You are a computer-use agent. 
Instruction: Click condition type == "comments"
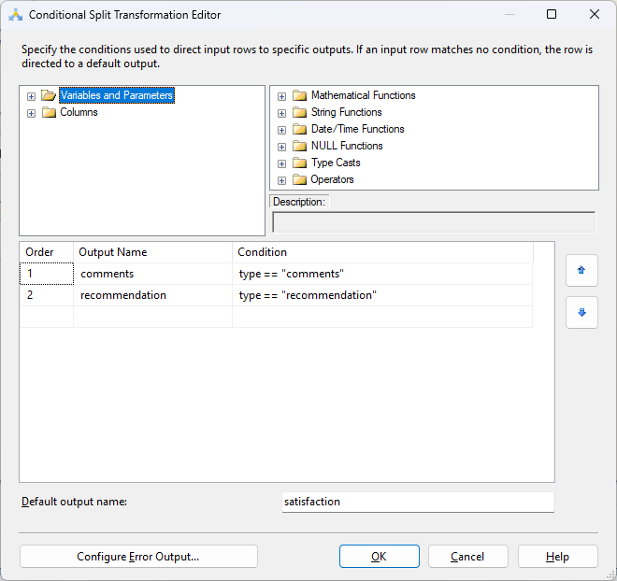point(382,274)
